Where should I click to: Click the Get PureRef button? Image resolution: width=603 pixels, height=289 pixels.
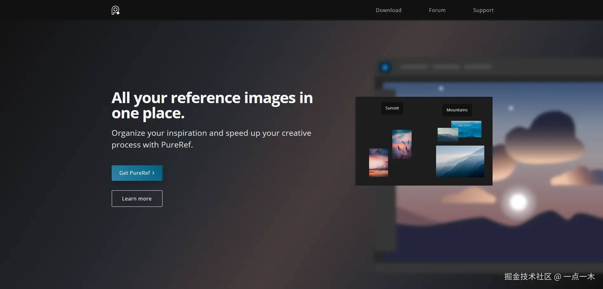click(137, 173)
